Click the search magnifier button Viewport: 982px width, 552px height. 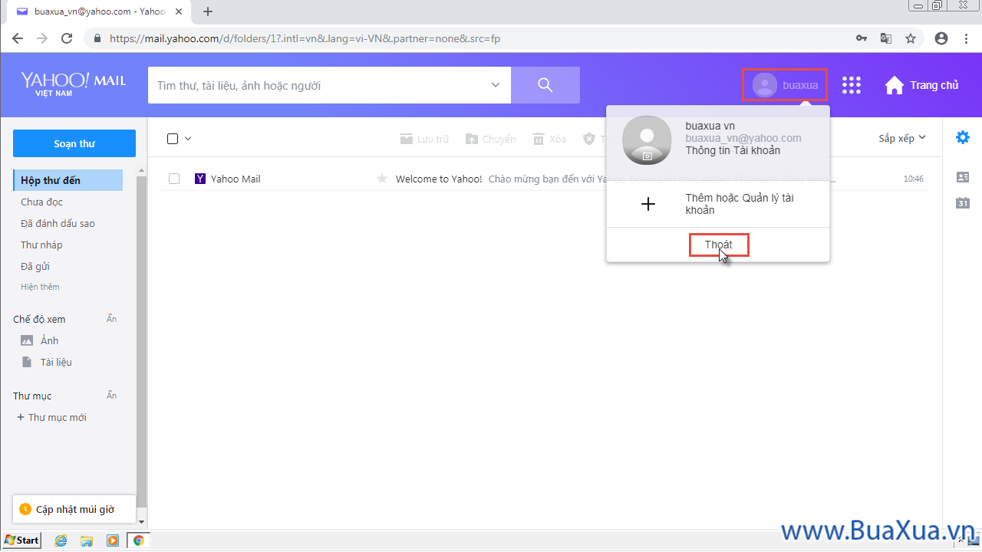[x=545, y=85]
